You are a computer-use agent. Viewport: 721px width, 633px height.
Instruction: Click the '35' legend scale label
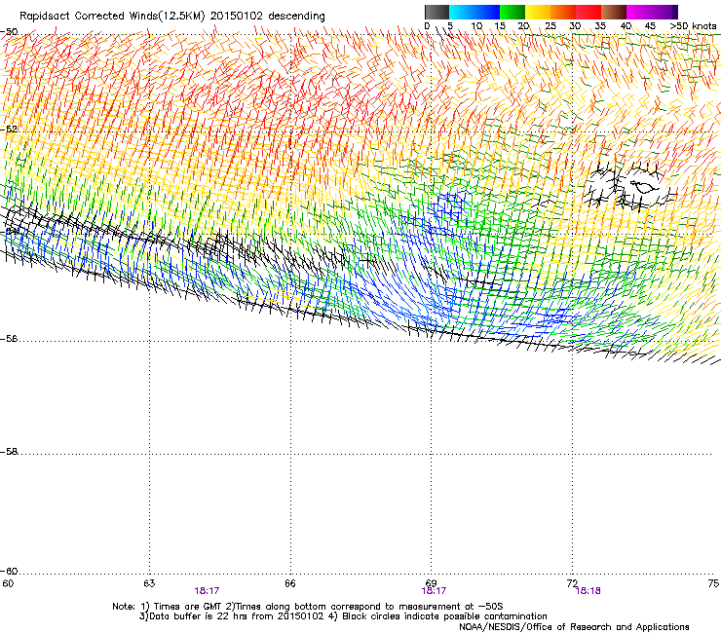(x=600, y=25)
